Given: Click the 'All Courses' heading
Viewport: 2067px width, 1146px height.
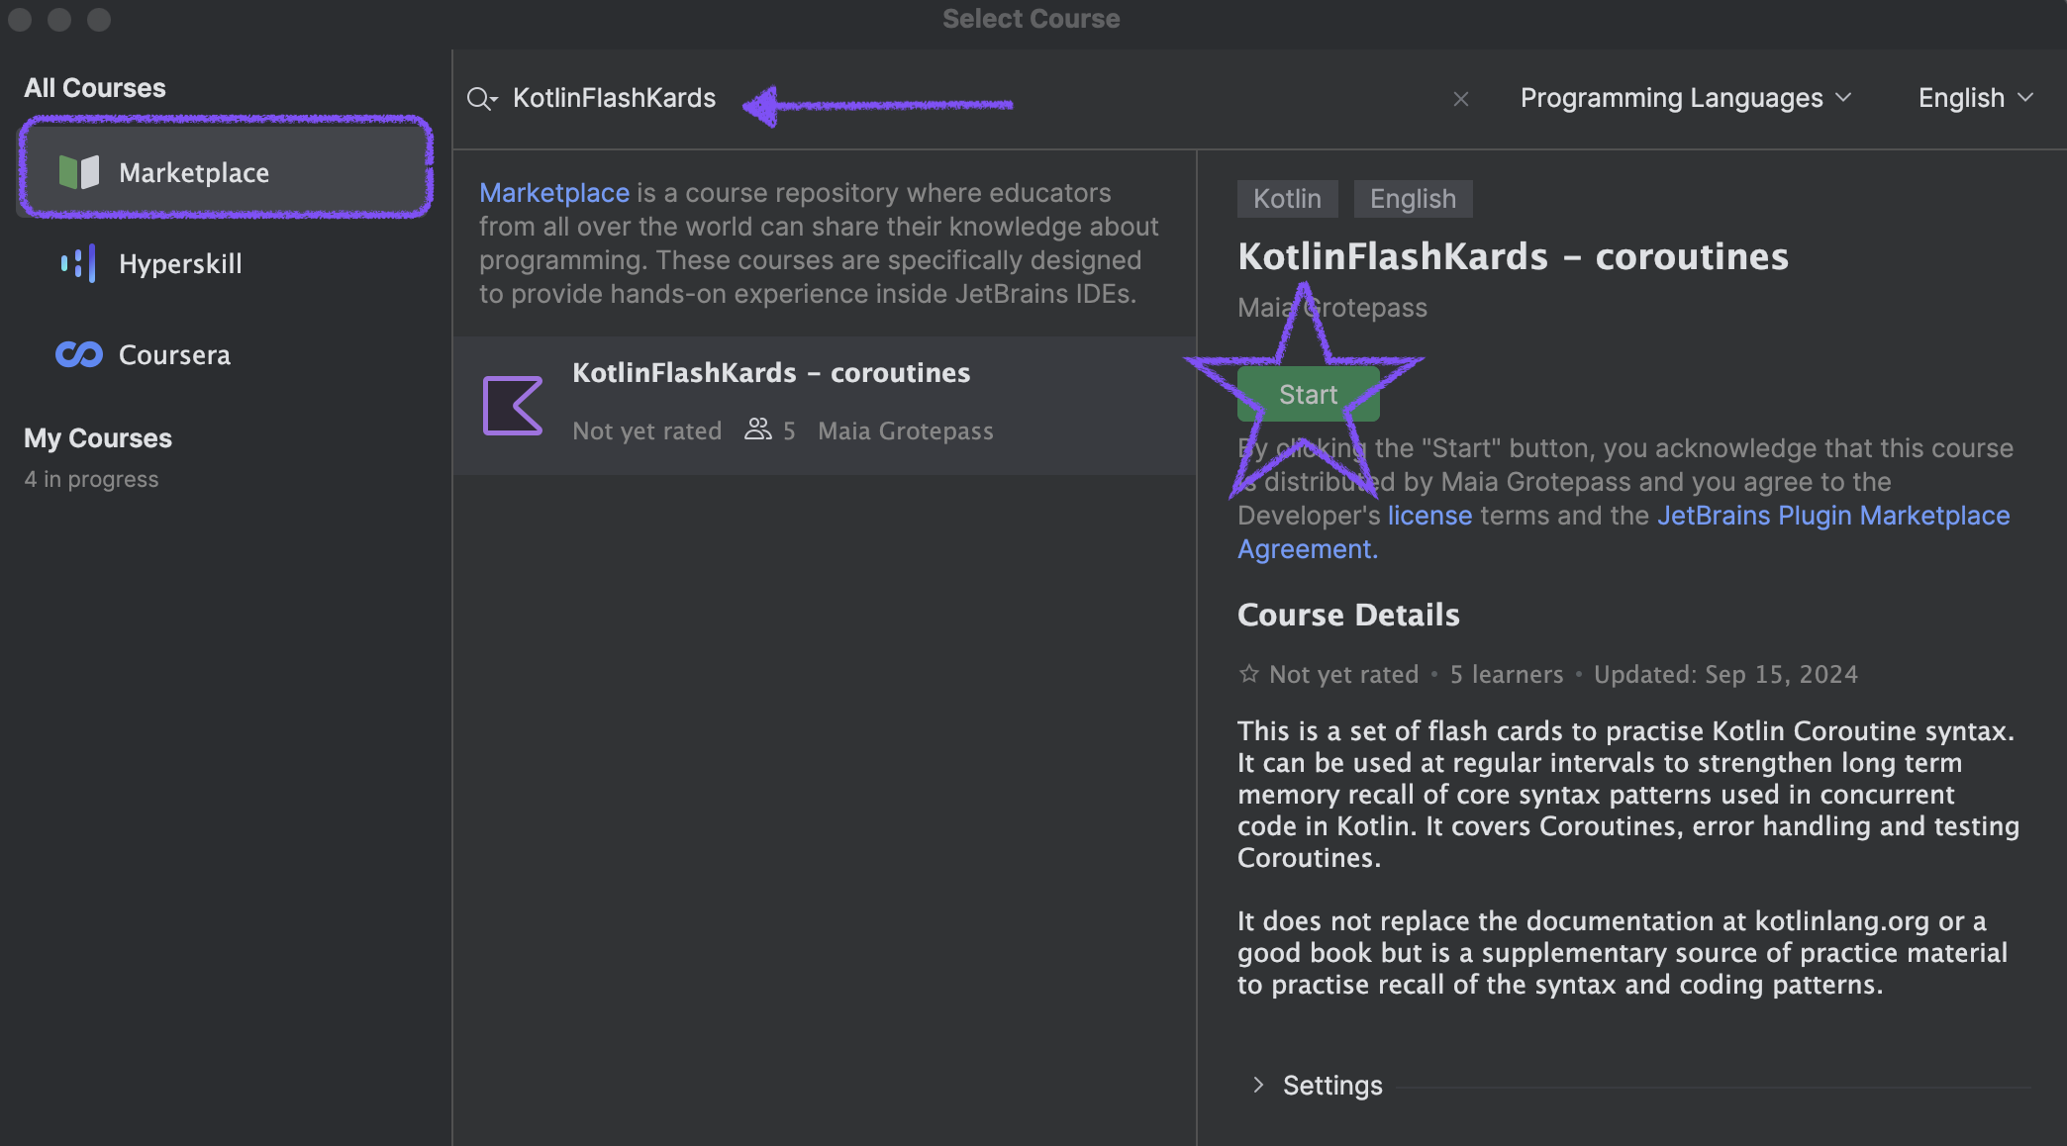Looking at the screenshot, I should (x=95, y=88).
